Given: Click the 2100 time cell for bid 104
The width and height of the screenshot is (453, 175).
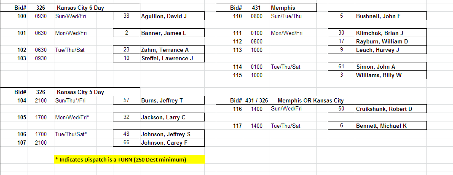Looking at the screenshot, I should pos(41,100).
